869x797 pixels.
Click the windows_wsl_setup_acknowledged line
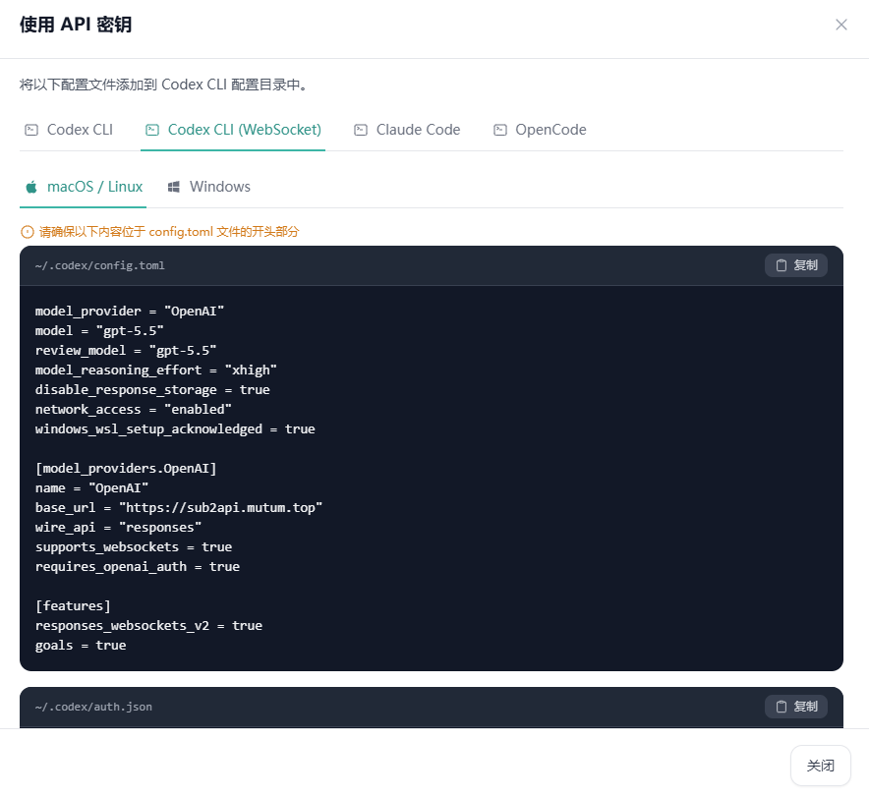click(175, 429)
